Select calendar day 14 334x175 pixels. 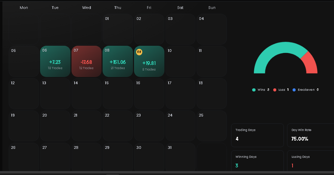coord(86,94)
